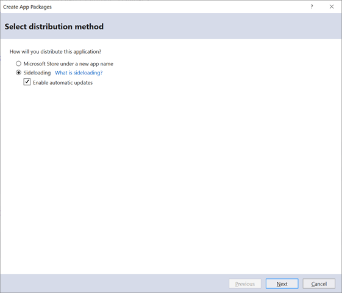Click the Next button
This screenshot has width=342, height=293.
[x=282, y=284]
